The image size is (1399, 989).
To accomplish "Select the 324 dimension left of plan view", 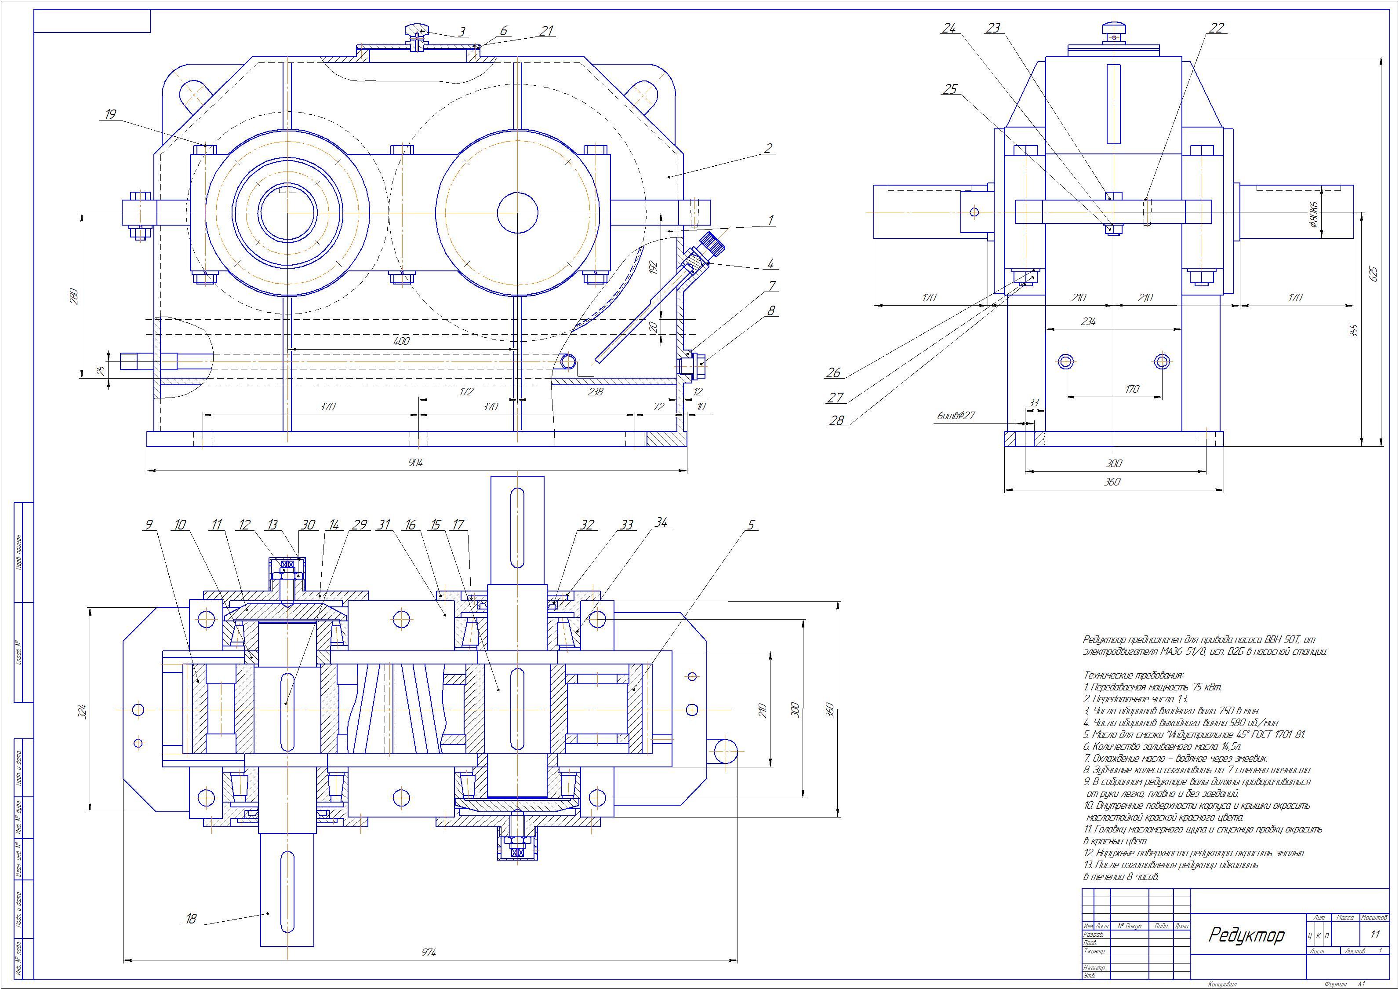I will [x=83, y=711].
